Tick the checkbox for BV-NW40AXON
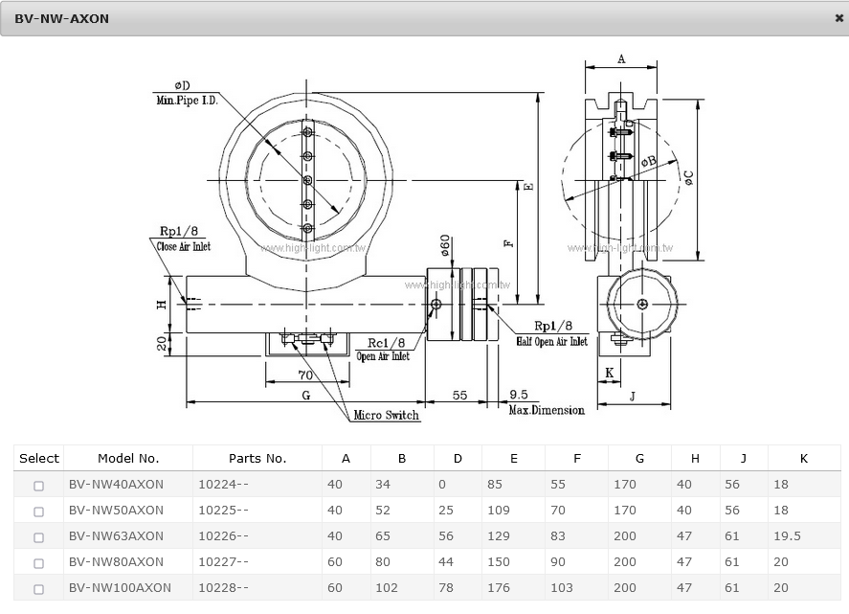Viewport: 849px width, 614px height. point(38,486)
